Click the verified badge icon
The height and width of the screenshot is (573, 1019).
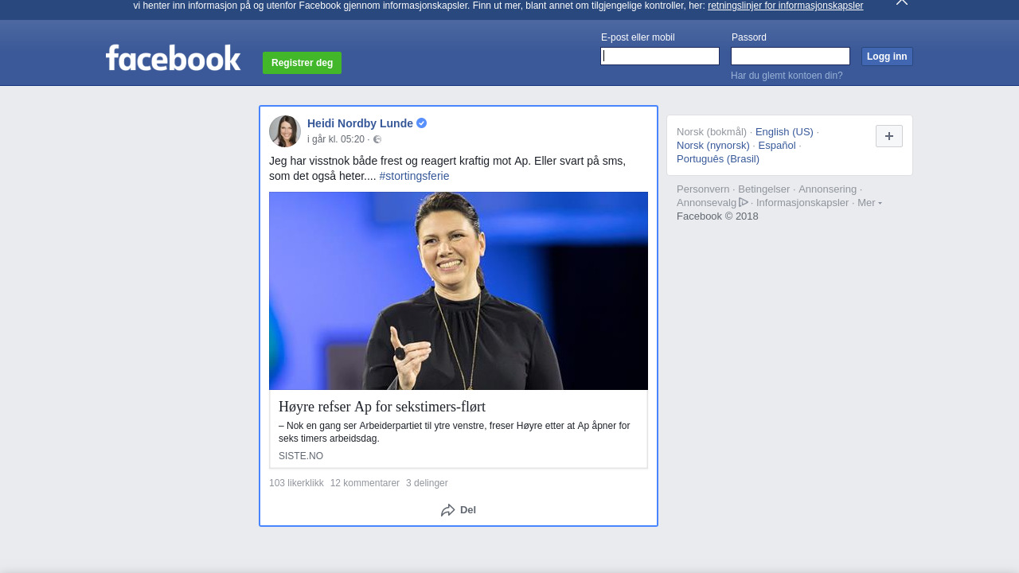[x=422, y=123]
